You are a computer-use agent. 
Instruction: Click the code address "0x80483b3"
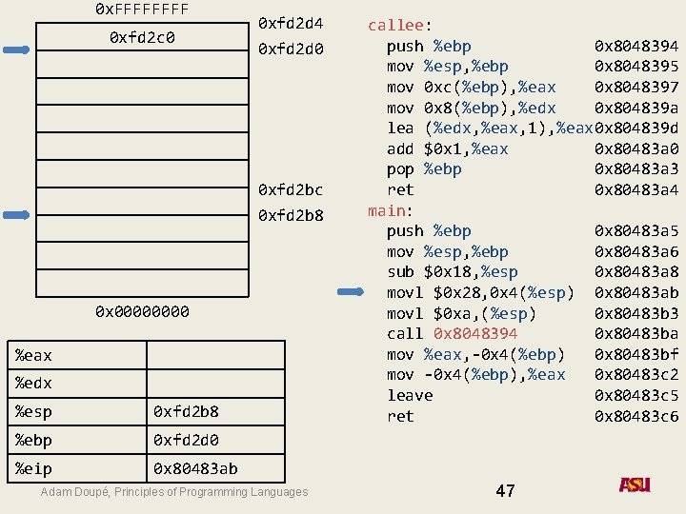636,313
